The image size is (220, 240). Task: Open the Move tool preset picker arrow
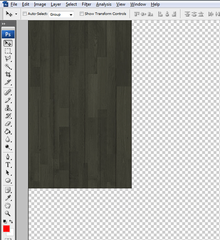[x=16, y=14]
